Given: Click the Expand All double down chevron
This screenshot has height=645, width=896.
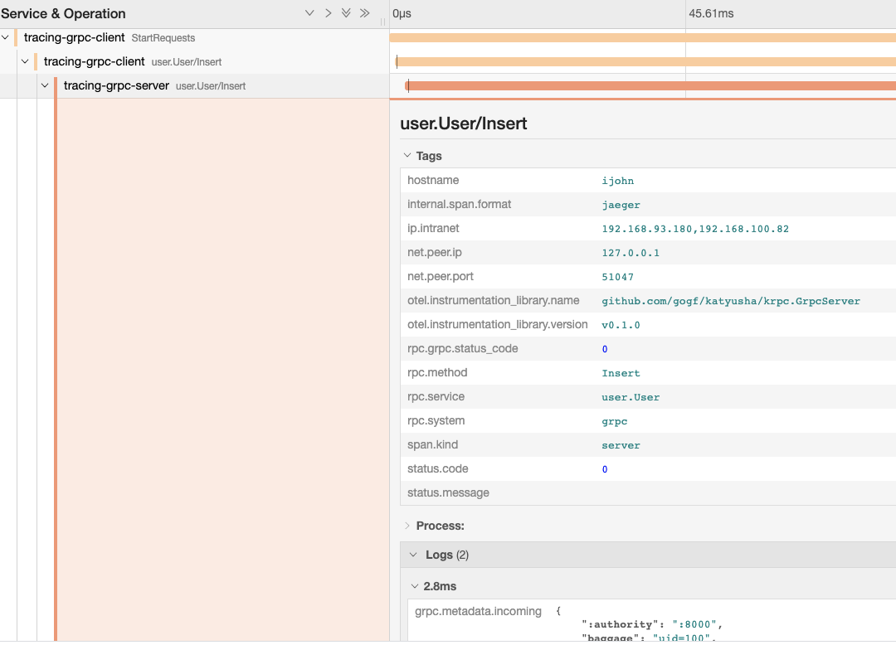Looking at the screenshot, I should (x=347, y=13).
